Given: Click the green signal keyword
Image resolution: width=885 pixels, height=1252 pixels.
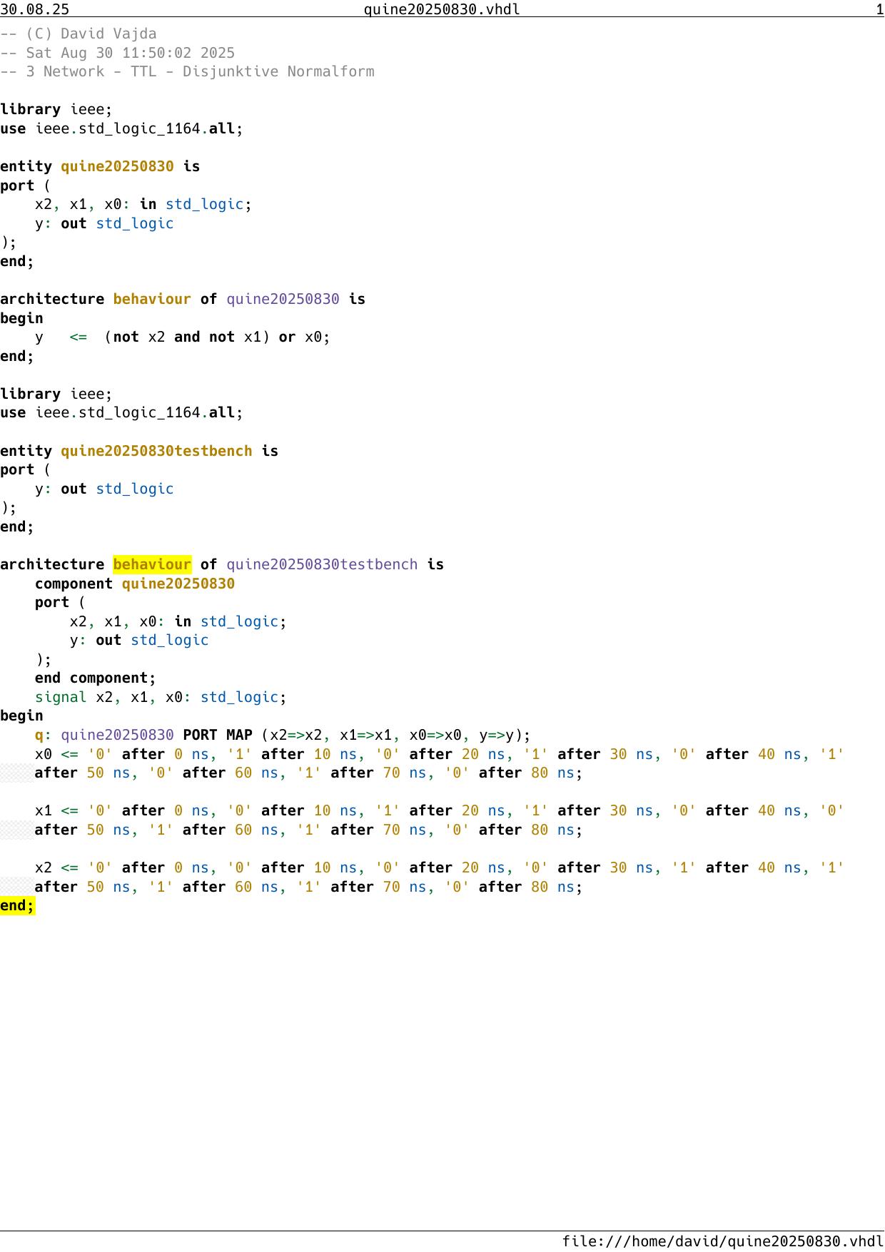Looking at the screenshot, I should (x=61, y=697).
